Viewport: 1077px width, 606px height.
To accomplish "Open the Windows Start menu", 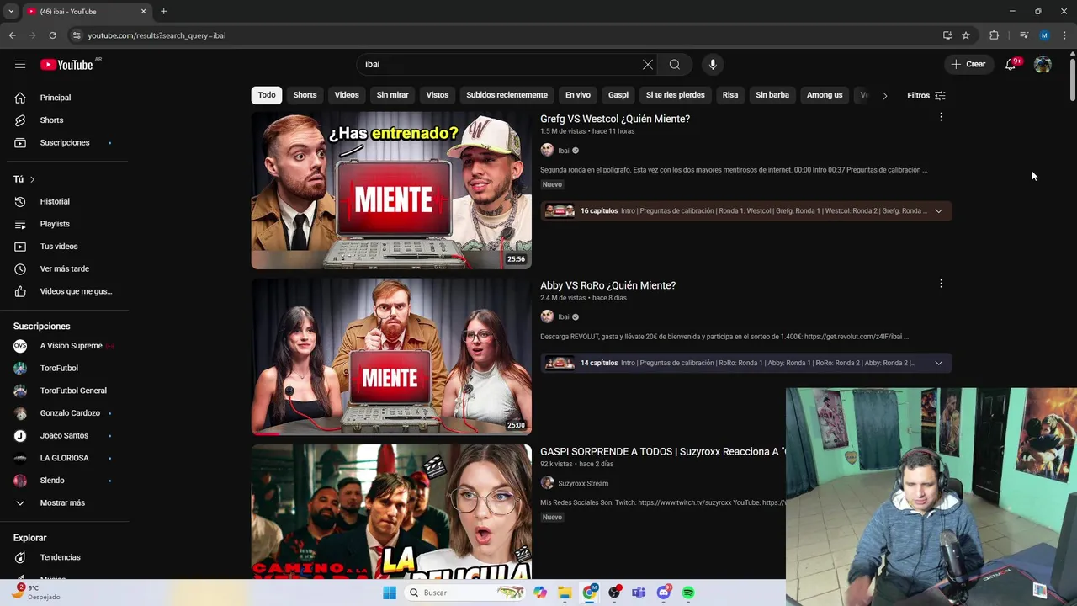I will (389, 593).
